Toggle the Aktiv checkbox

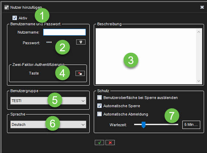point(15,18)
